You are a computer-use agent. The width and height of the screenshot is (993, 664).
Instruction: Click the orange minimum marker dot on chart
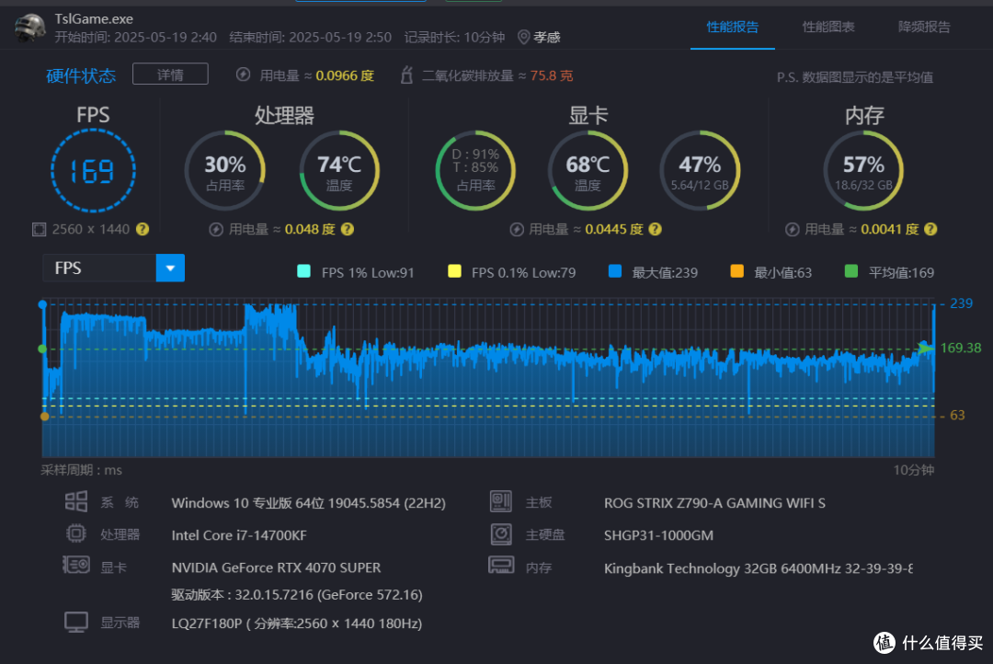44,417
